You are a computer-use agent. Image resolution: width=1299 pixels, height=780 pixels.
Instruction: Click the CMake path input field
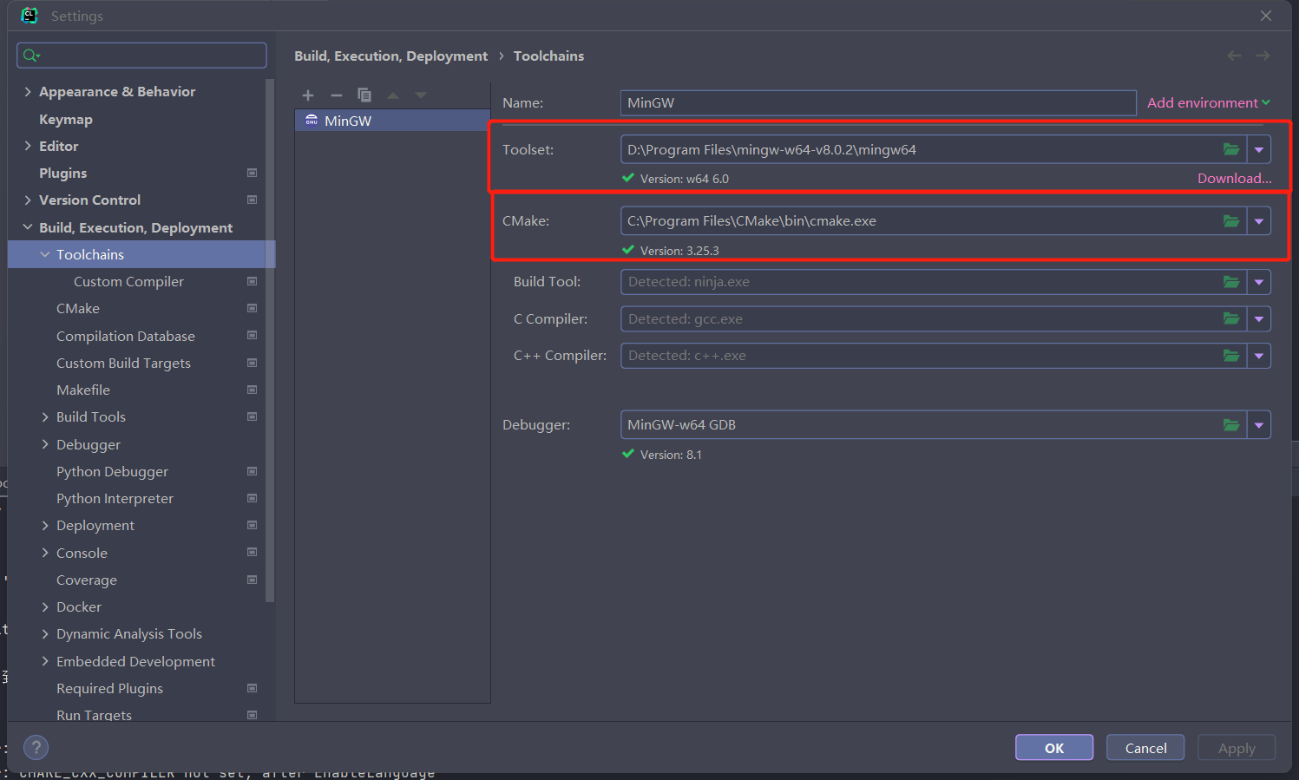934,221
